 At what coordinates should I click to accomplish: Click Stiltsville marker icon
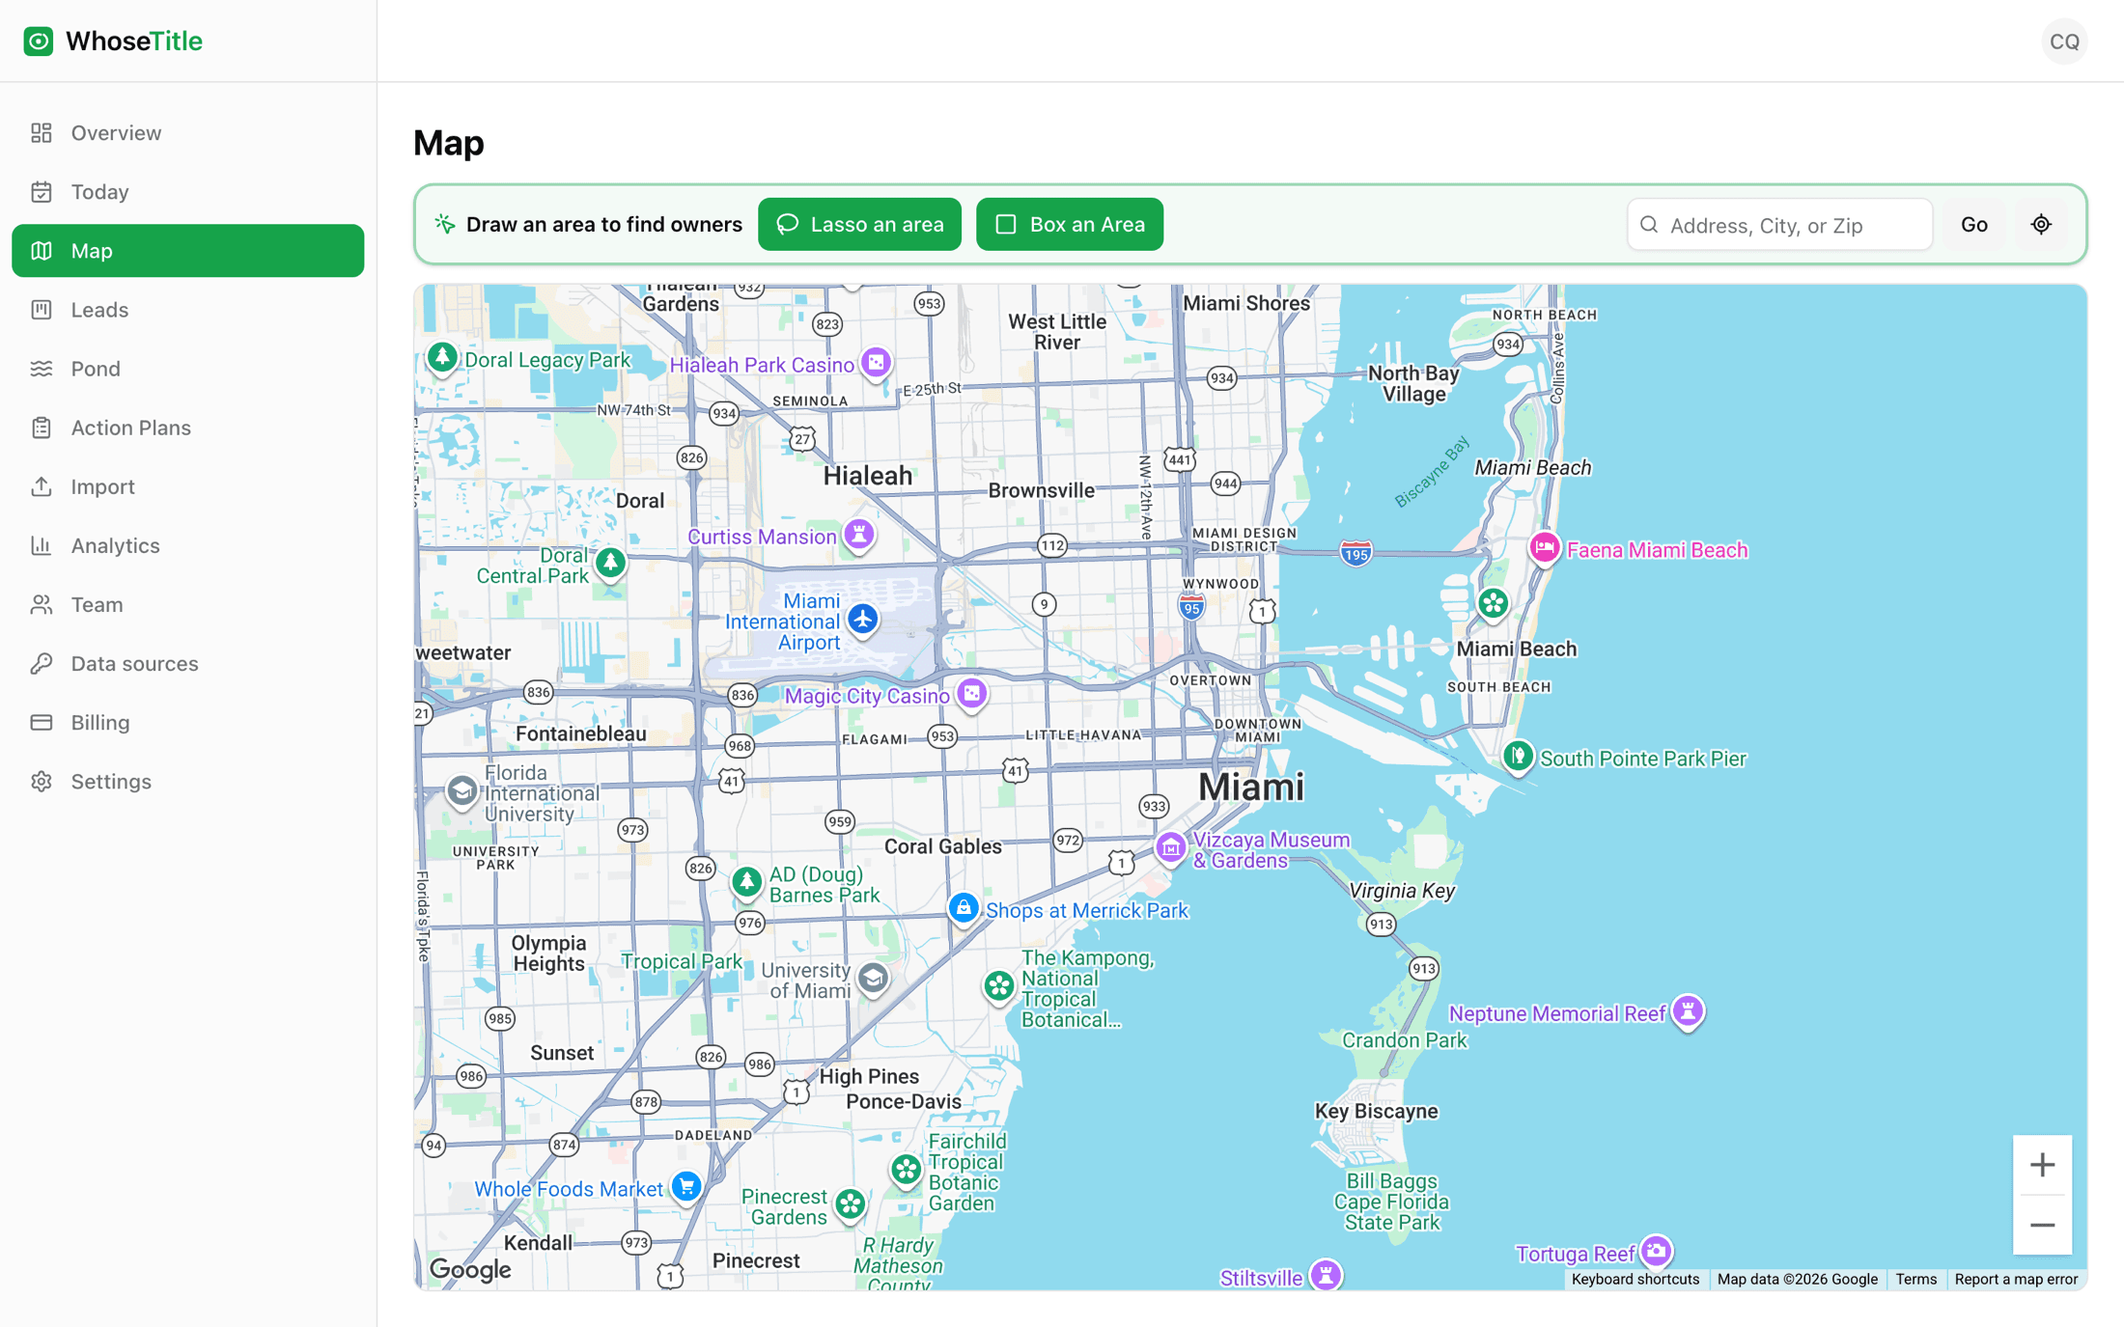1327,1275
